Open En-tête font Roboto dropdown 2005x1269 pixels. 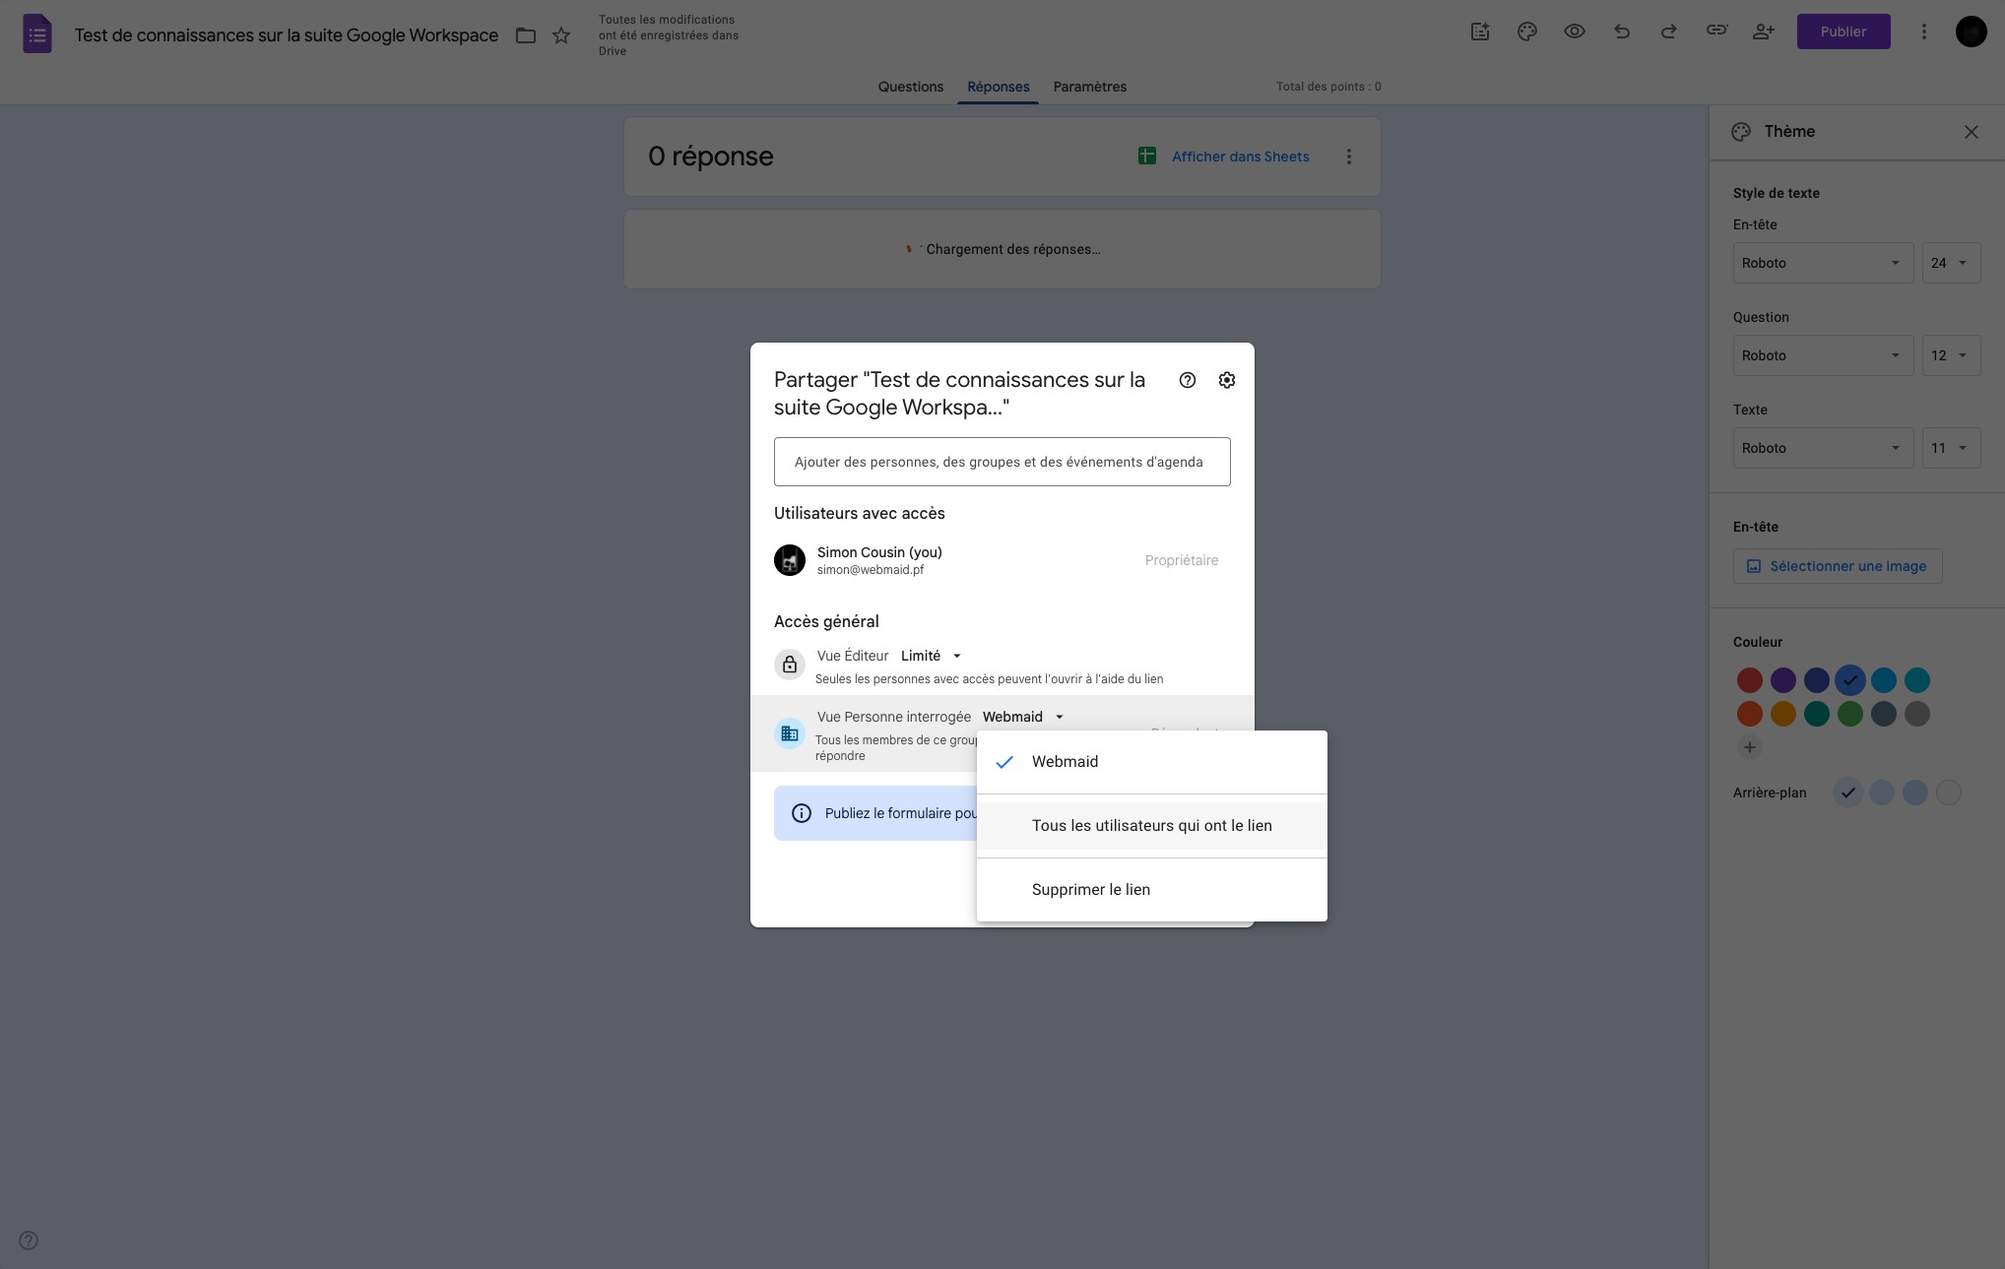point(1823,263)
